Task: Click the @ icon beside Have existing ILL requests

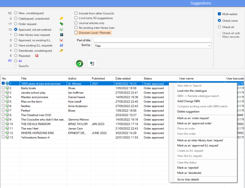Action: (61, 45)
